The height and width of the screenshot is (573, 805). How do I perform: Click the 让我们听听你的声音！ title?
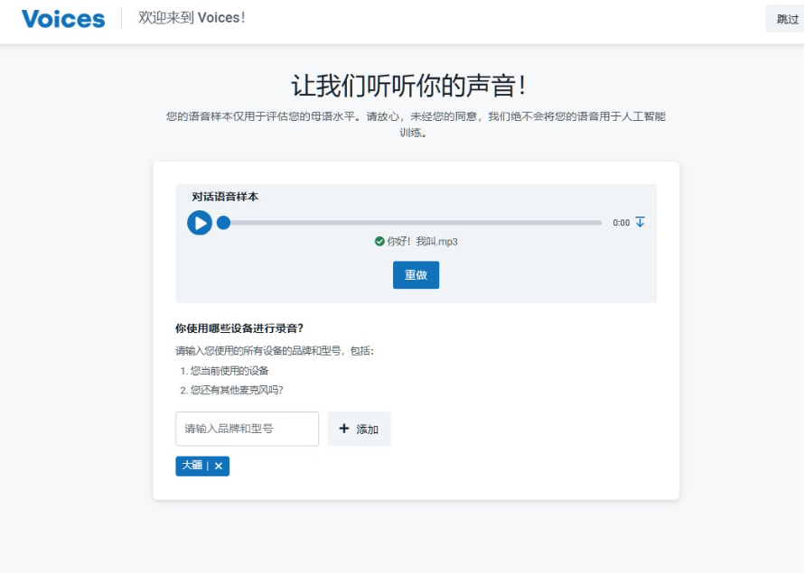click(x=408, y=86)
